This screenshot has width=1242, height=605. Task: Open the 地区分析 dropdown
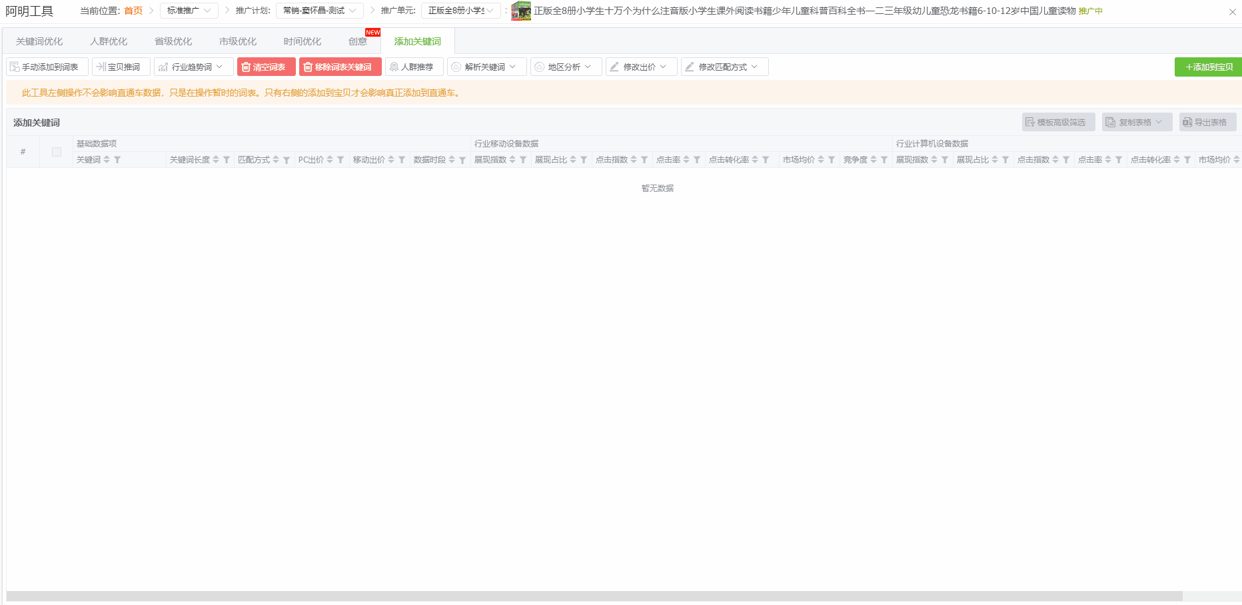pos(566,67)
